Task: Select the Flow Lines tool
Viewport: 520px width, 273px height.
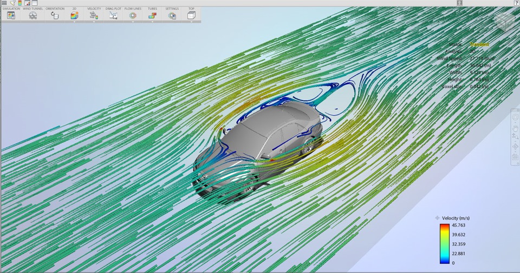Action: pos(133,15)
